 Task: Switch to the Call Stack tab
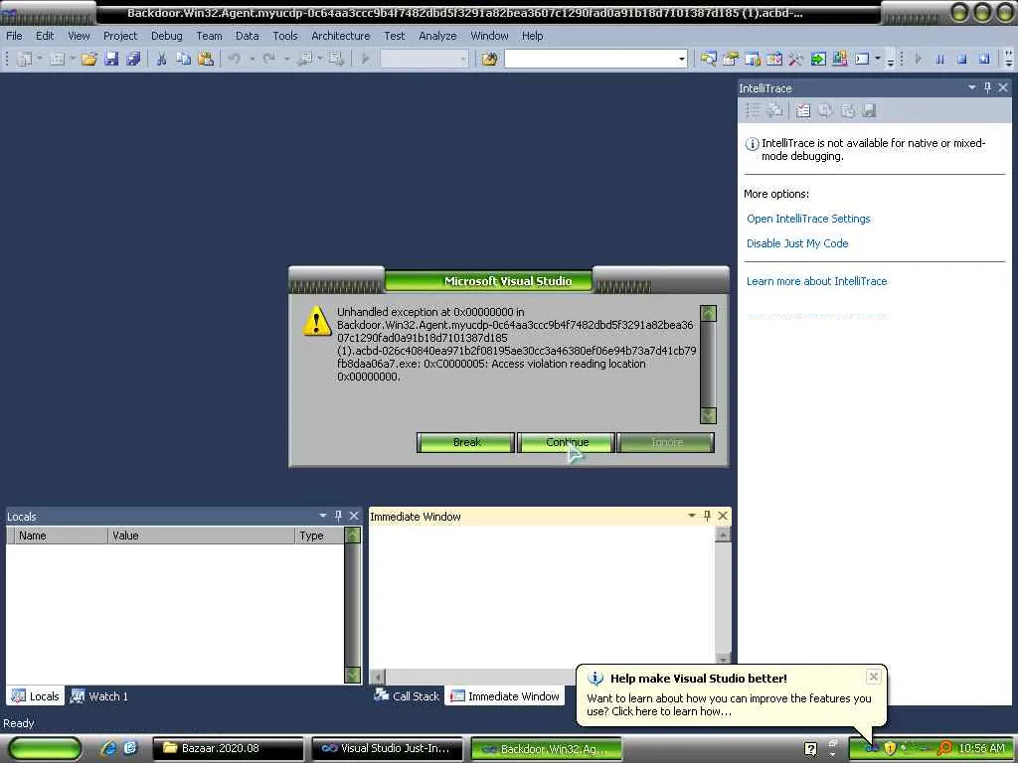(407, 696)
